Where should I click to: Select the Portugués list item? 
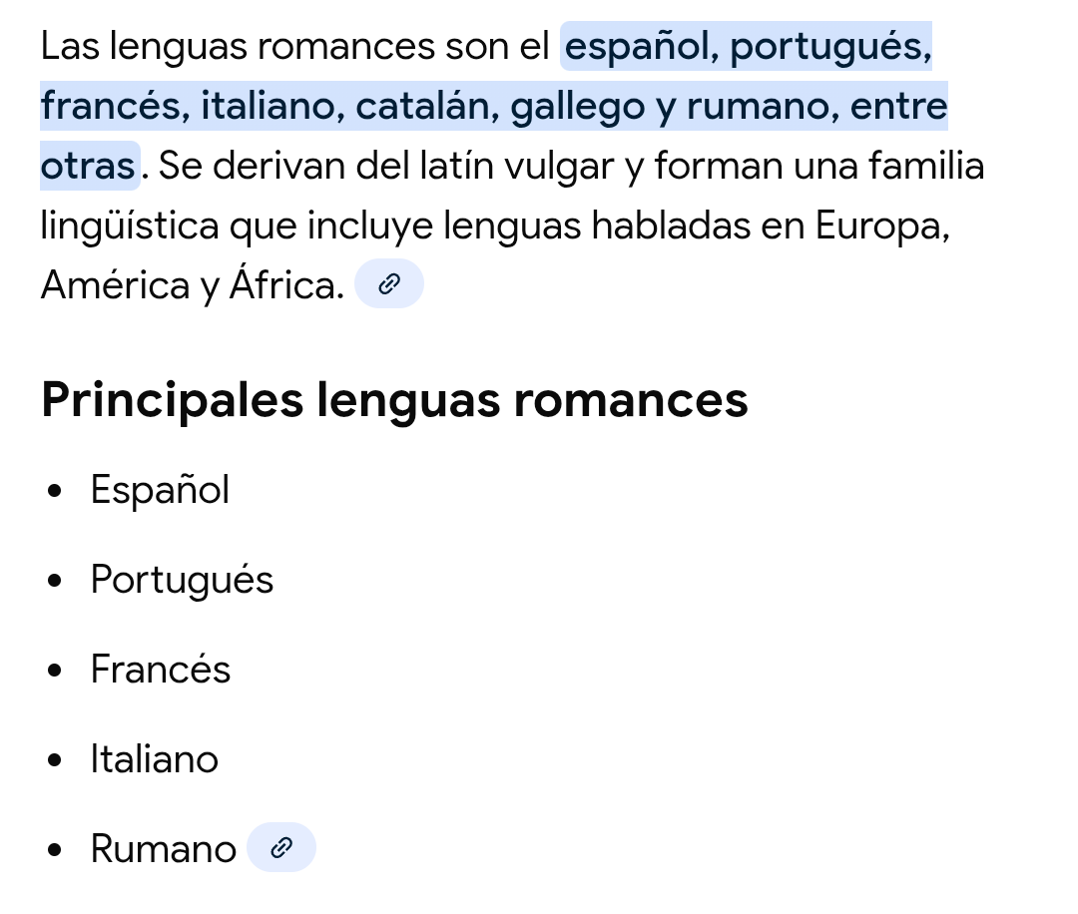pos(182,580)
